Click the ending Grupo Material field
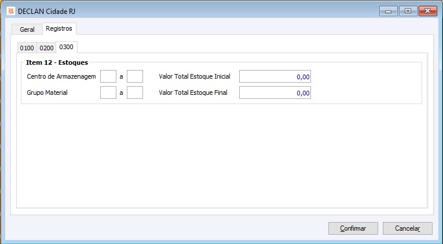 click(134, 93)
